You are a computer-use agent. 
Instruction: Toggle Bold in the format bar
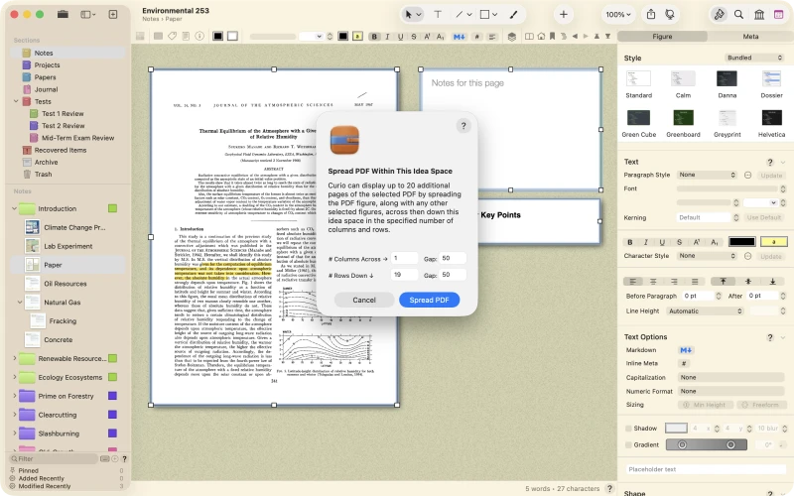click(x=375, y=37)
